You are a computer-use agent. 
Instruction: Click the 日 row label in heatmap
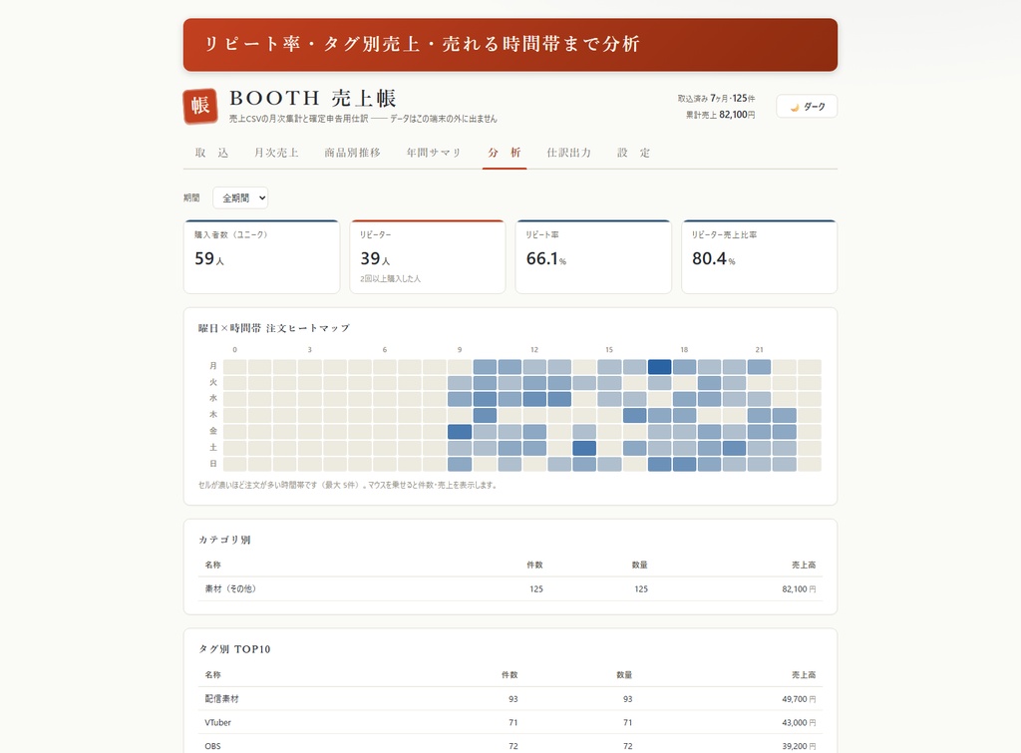tap(213, 464)
